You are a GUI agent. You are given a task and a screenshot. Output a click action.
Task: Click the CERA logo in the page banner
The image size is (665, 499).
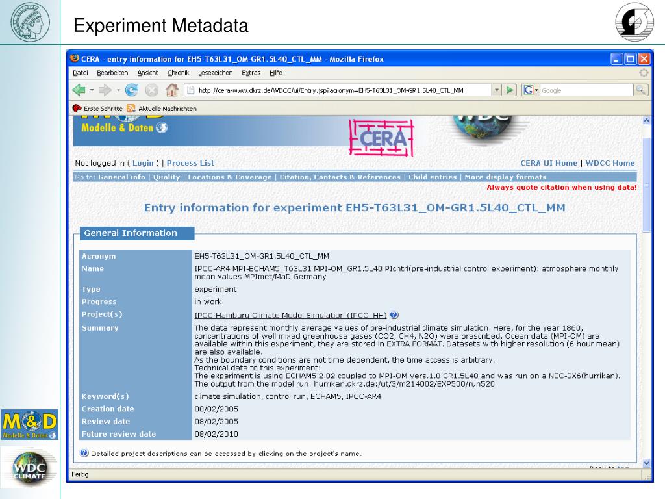pos(381,138)
